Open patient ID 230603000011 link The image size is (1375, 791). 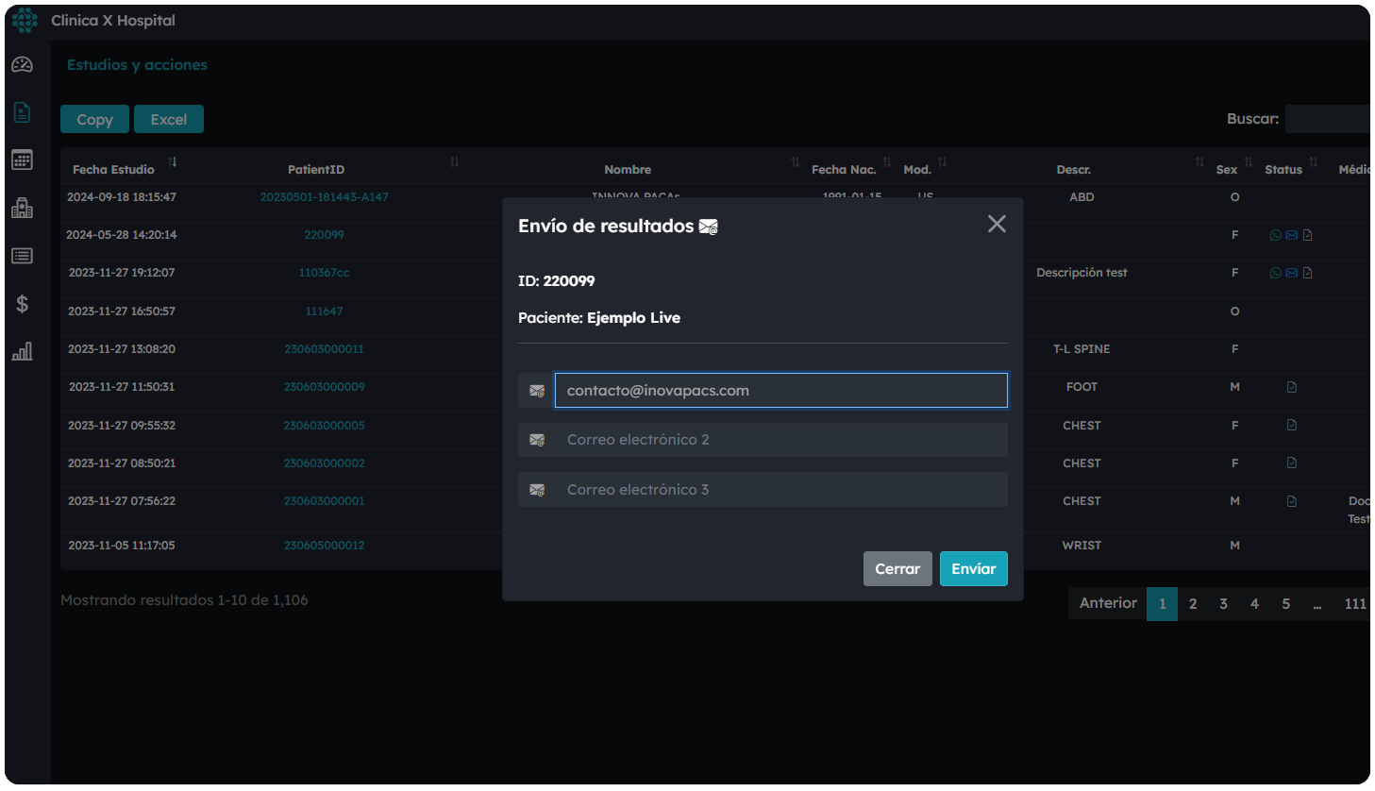click(x=324, y=349)
